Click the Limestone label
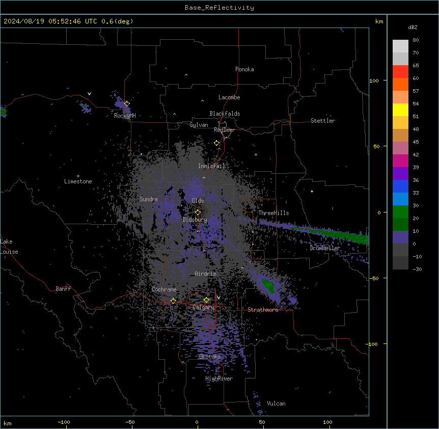The height and width of the screenshot is (429, 439). point(78,181)
